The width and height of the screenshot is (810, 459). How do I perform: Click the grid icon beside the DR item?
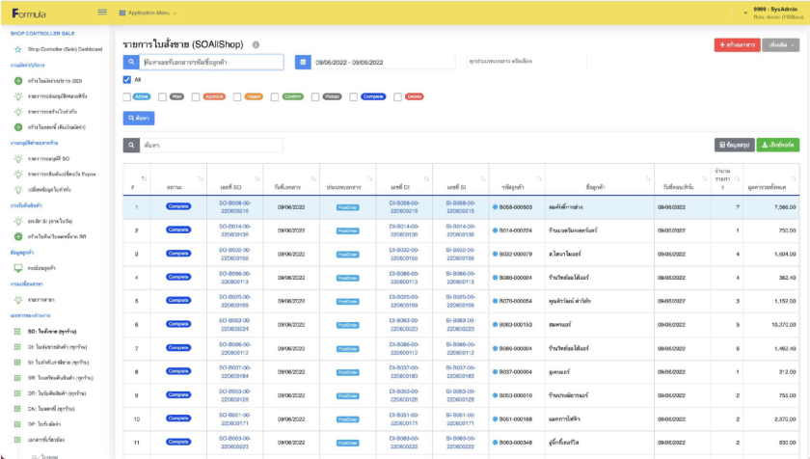point(17,393)
